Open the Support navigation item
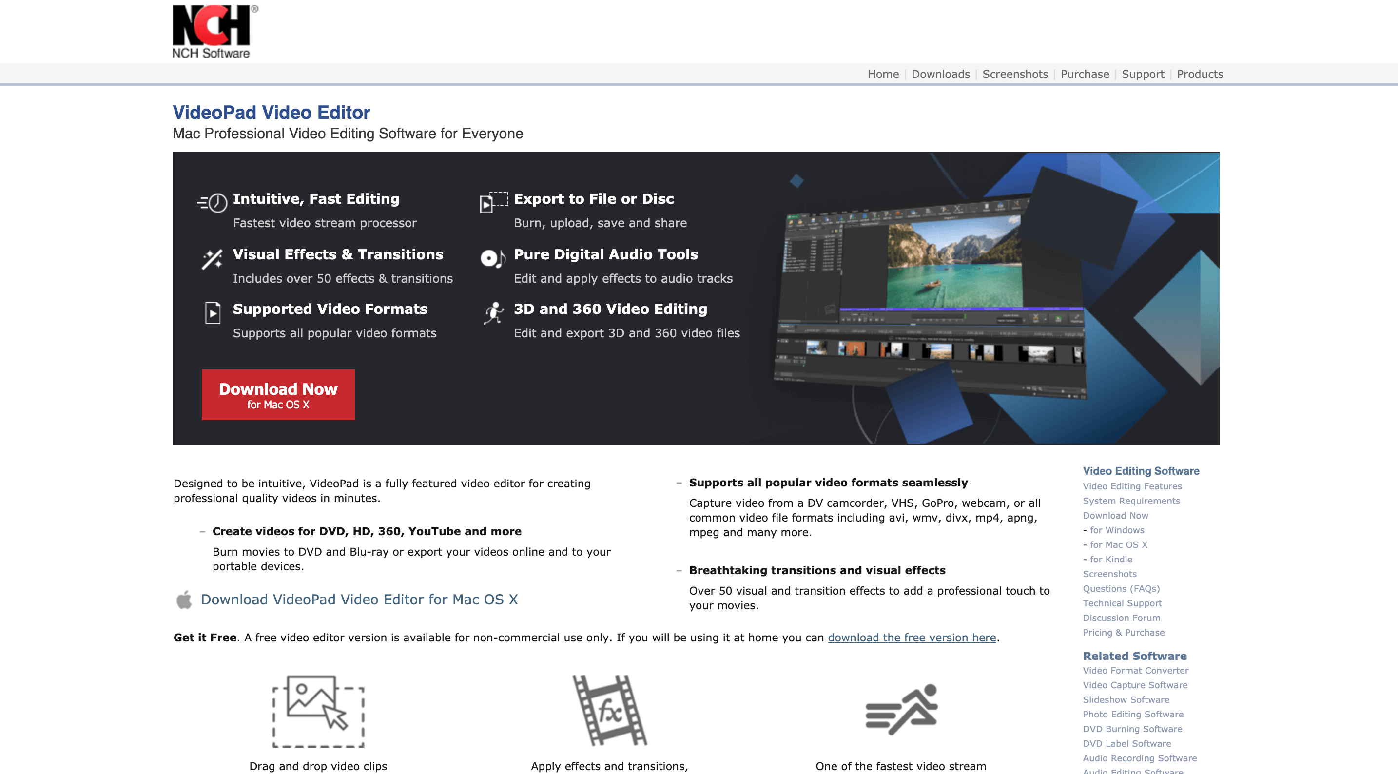Viewport: 1398px width, 774px height. [x=1143, y=75]
